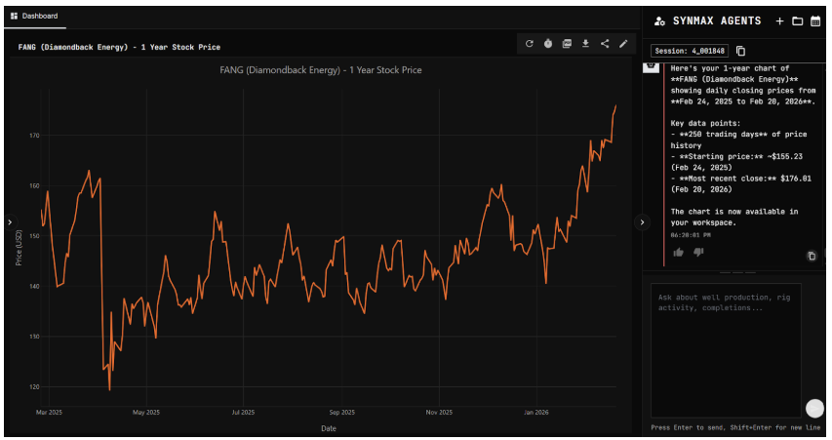
Task: Open the folder icon in Synmax Agents header
Action: (797, 20)
